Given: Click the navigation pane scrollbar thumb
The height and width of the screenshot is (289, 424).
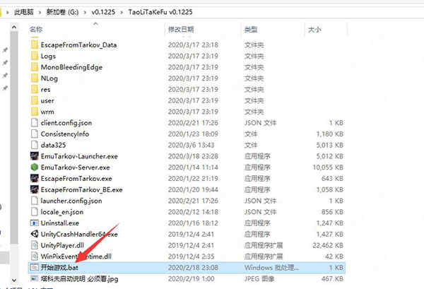Looking at the screenshot, I should [14, 137].
